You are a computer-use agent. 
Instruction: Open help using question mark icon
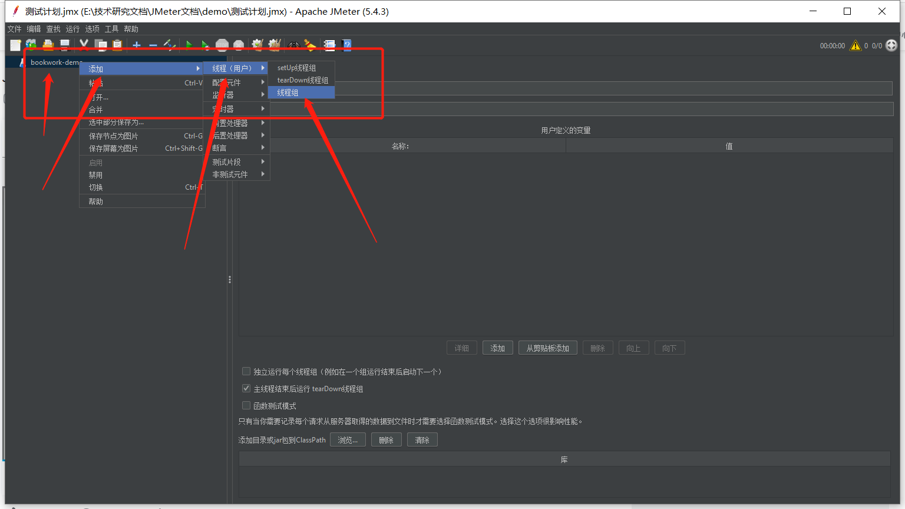(346, 45)
